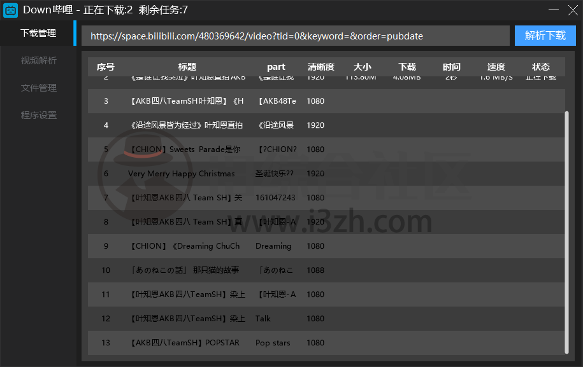Screen dimensions: 583x367
Task: Select row 8 title ending in 直
Action: coord(326,221)
